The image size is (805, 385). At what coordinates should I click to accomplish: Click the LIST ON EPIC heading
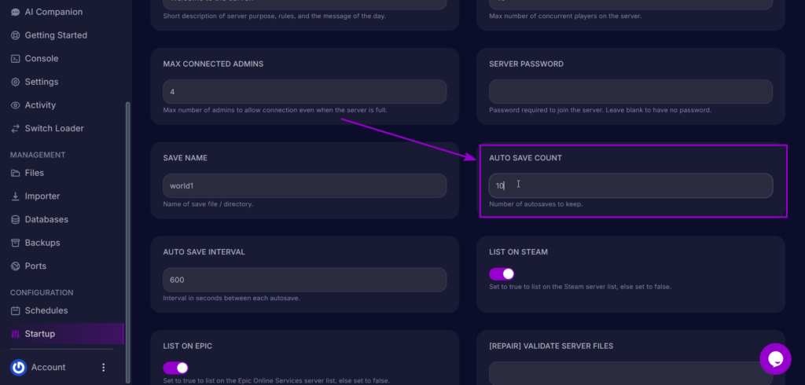[187, 346]
